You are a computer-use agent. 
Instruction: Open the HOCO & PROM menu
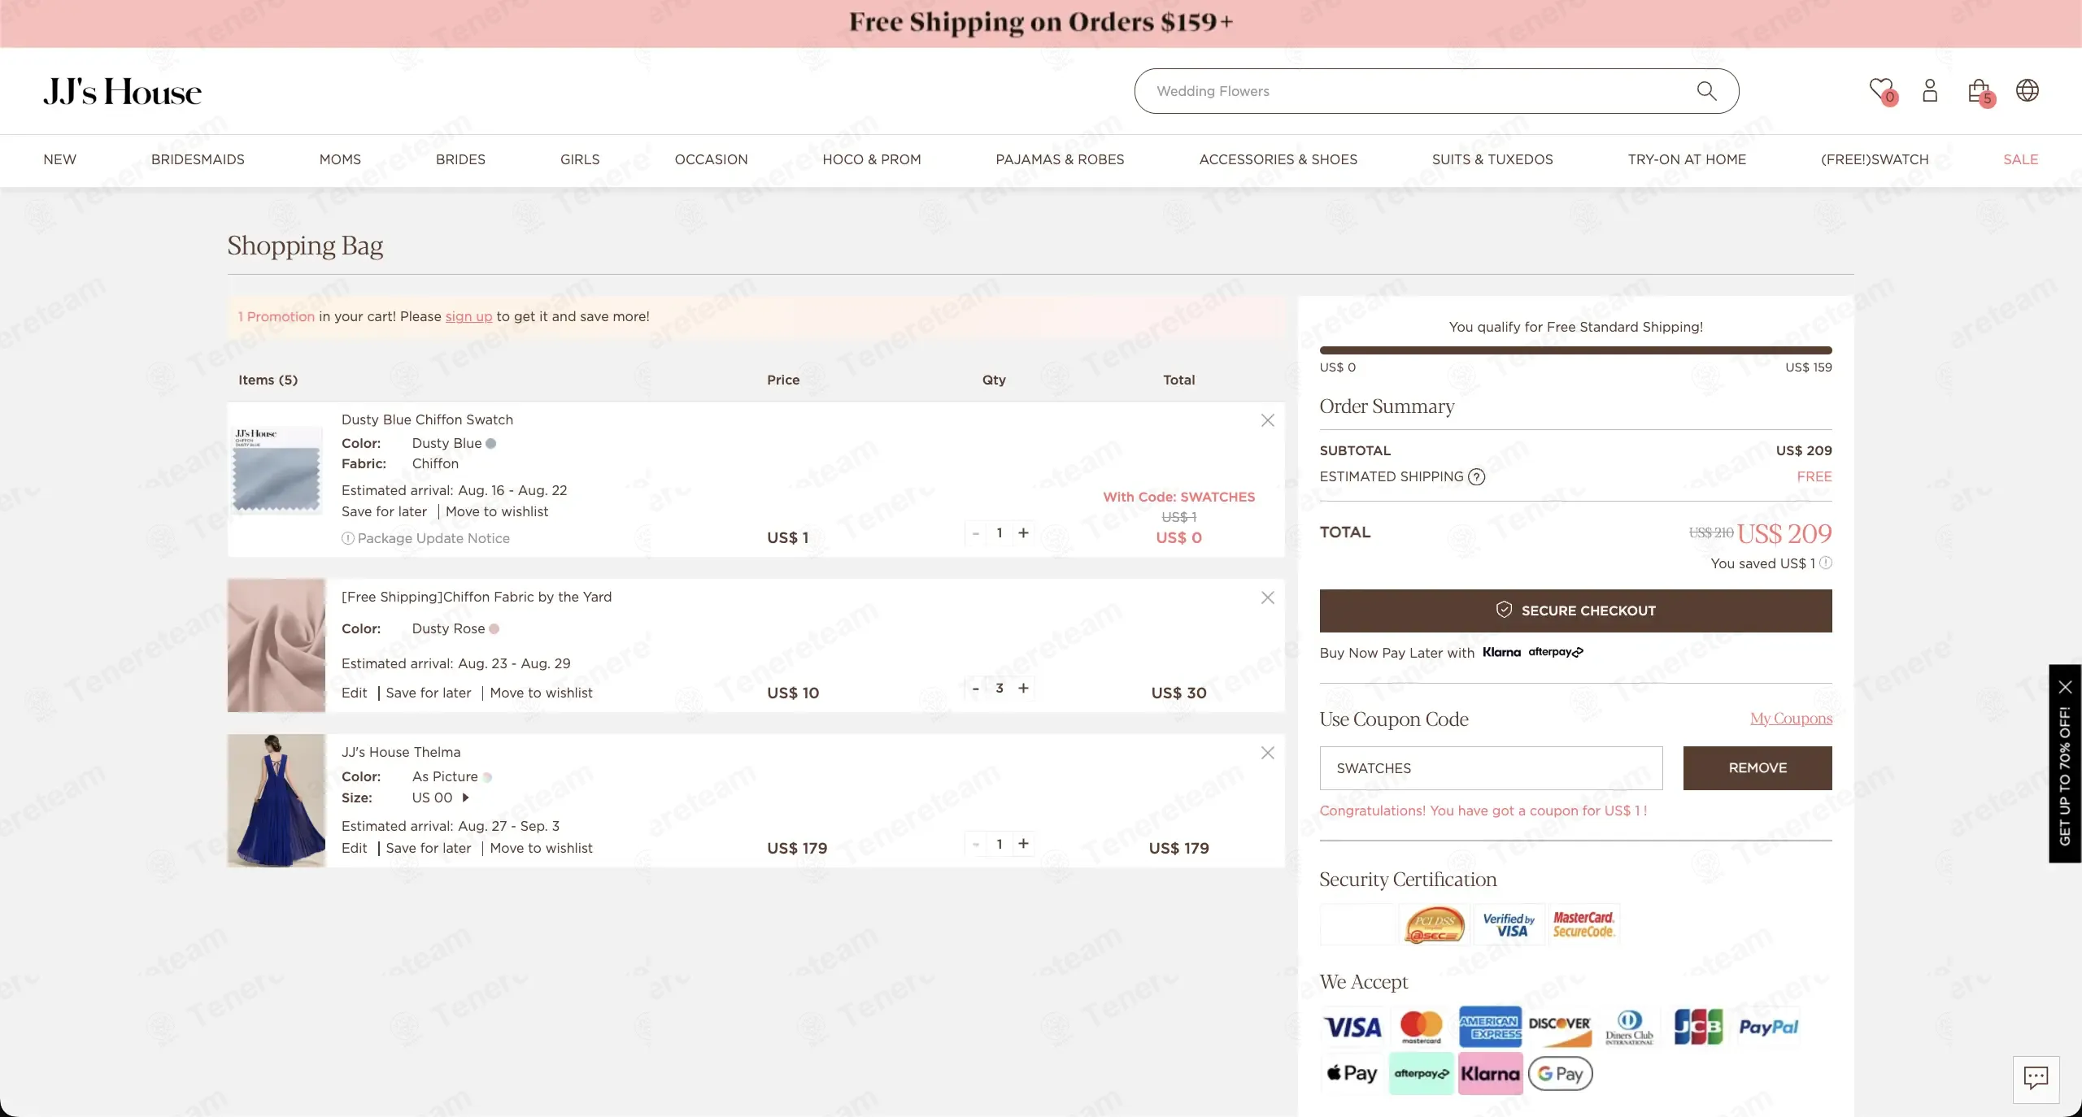point(872,159)
